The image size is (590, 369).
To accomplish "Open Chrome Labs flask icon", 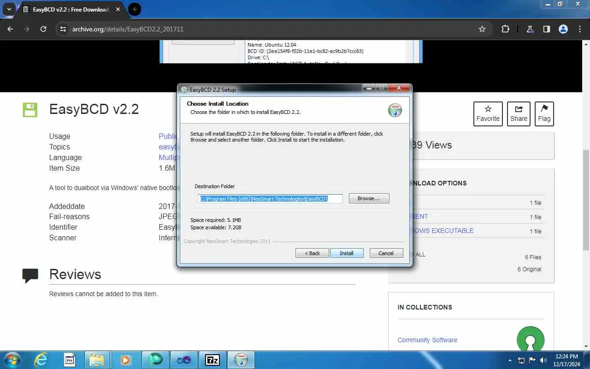I will click(530, 29).
